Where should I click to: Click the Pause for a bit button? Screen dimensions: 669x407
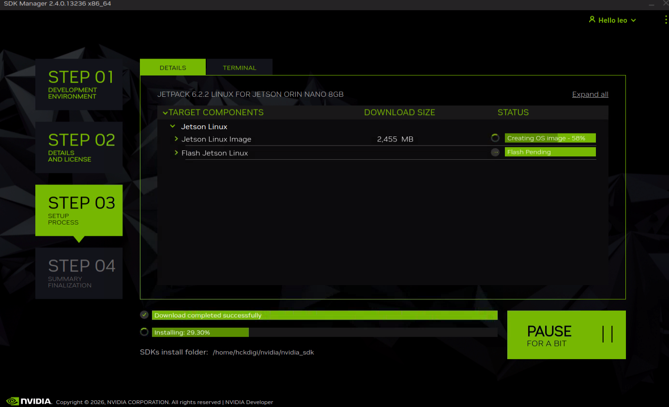[566, 335]
